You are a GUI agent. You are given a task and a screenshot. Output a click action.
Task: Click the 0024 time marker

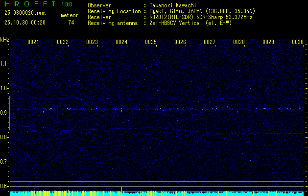(x=121, y=43)
